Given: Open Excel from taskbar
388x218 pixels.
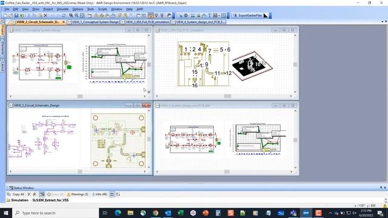Looking at the screenshot, I should tap(181, 213).
